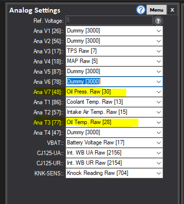Click the 'Ana V6 [78]::' label
This screenshot has height=204, width=184.
49,82
